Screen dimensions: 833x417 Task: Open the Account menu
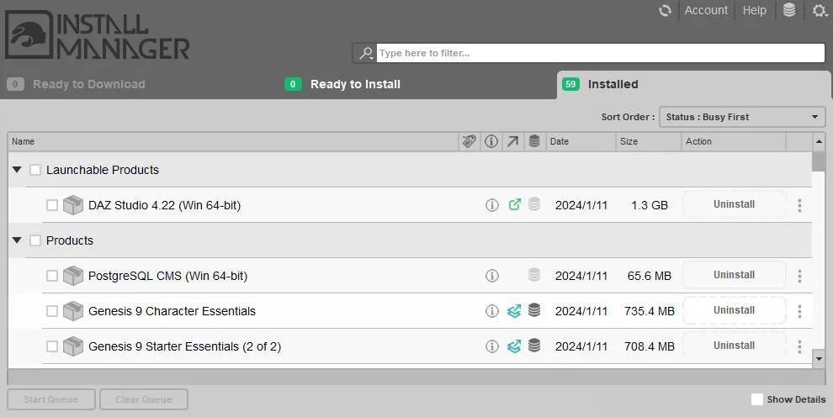click(705, 10)
